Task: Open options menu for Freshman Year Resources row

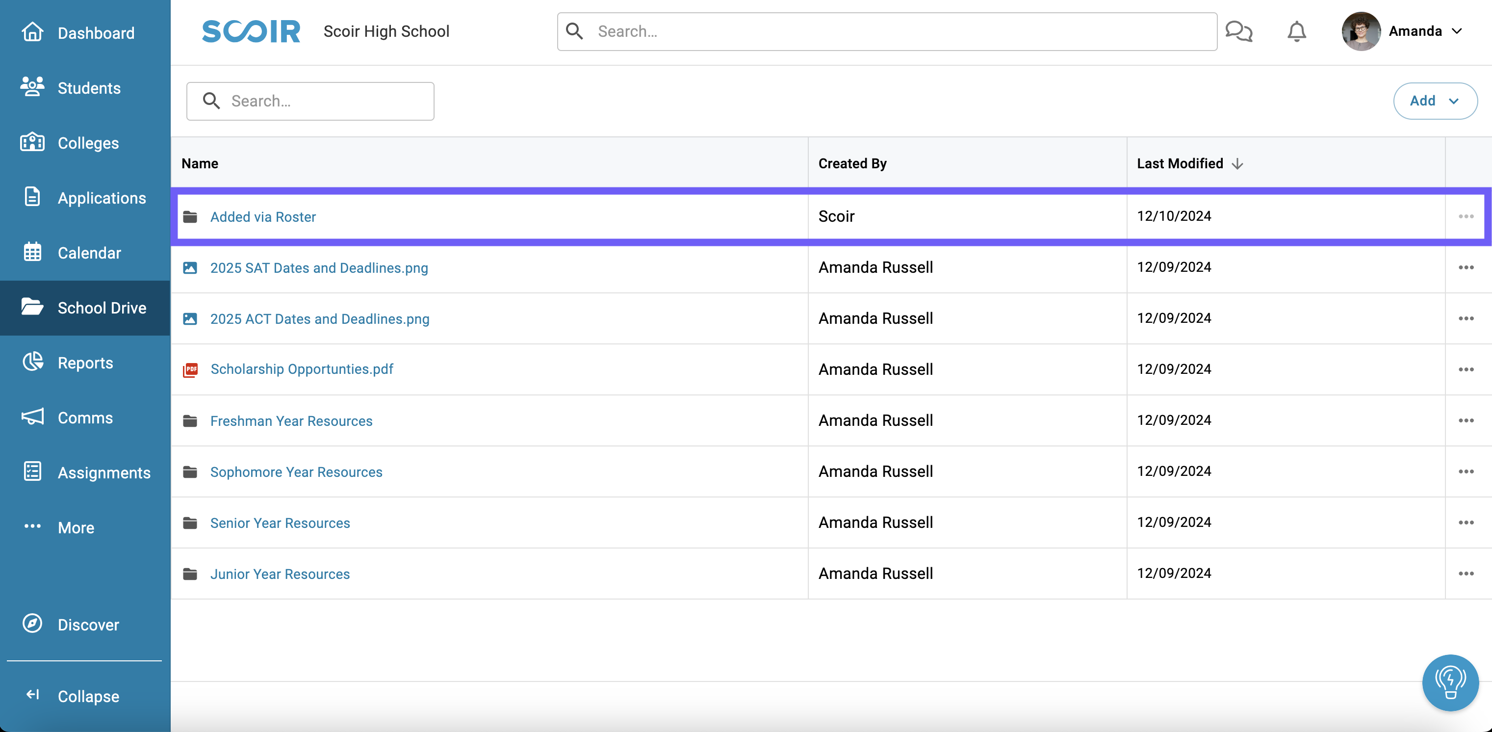Action: click(1466, 420)
